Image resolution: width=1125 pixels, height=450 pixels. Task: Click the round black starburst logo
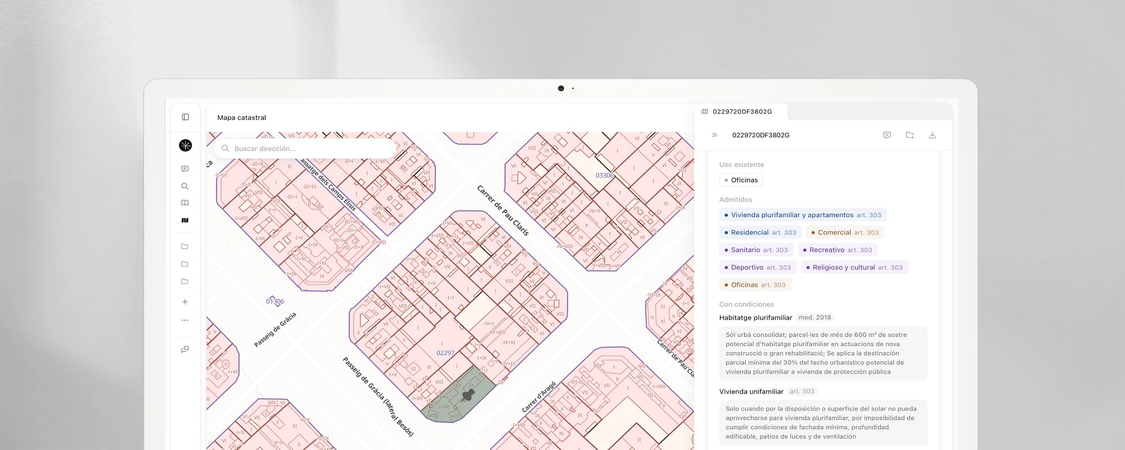[x=185, y=145]
